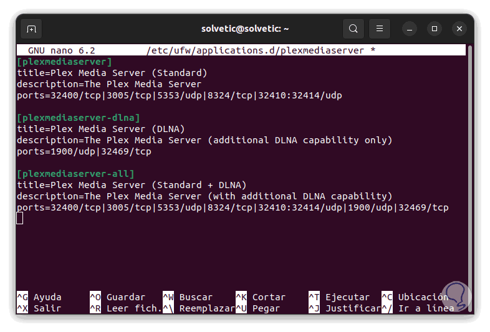This screenshot has width=490, height=332.
Task: Click the ^G Ayuda shortcut
Action: coord(39,296)
